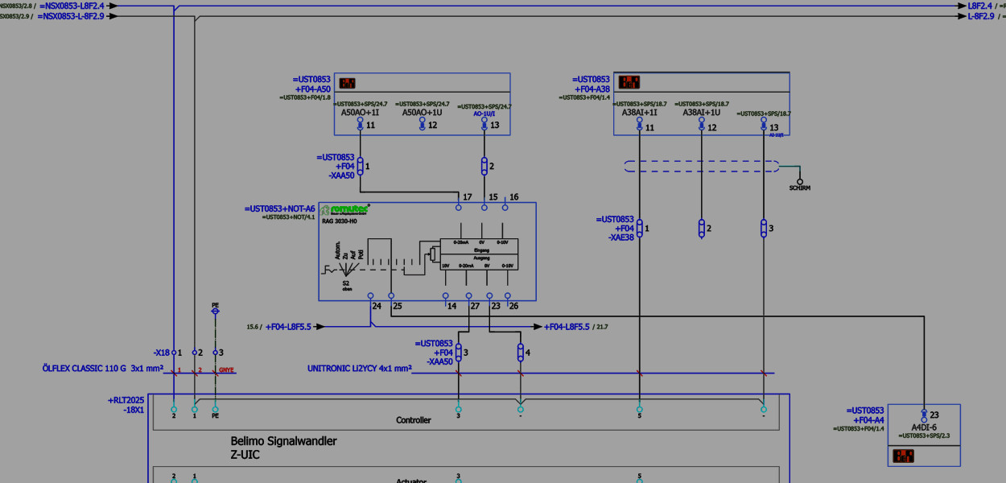
Task: Click connection point 27 on the RAG device
Action: tap(469, 296)
